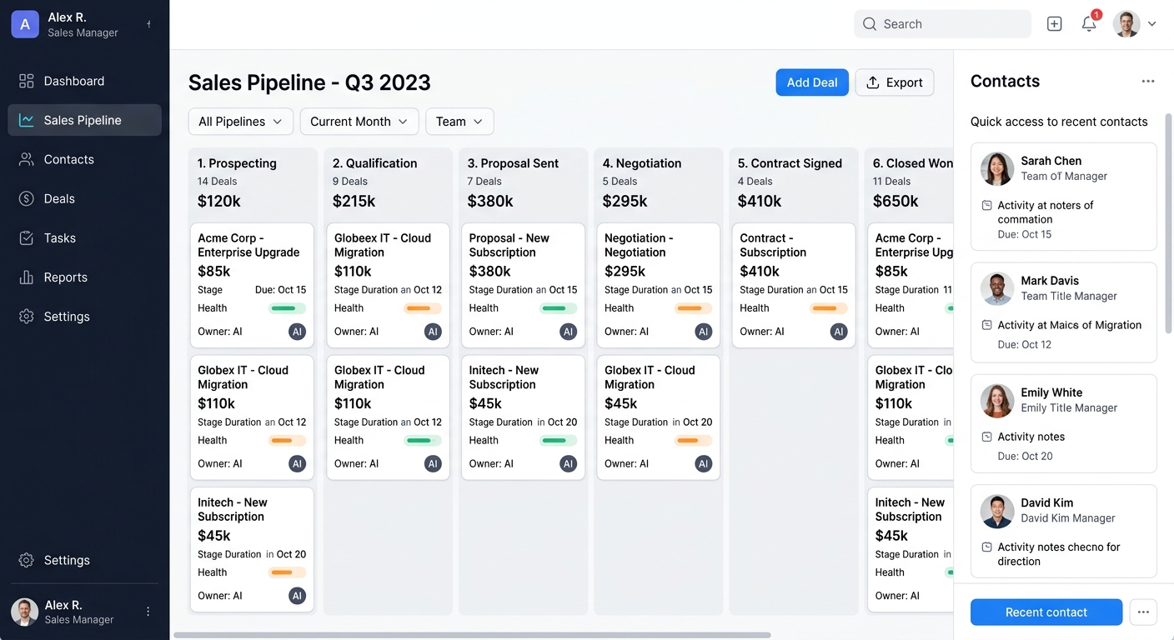Open the Prospecting Initech - New Subscription card
Image resolution: width=1174 pixels, height=640 pixels.
coord(252,549)
